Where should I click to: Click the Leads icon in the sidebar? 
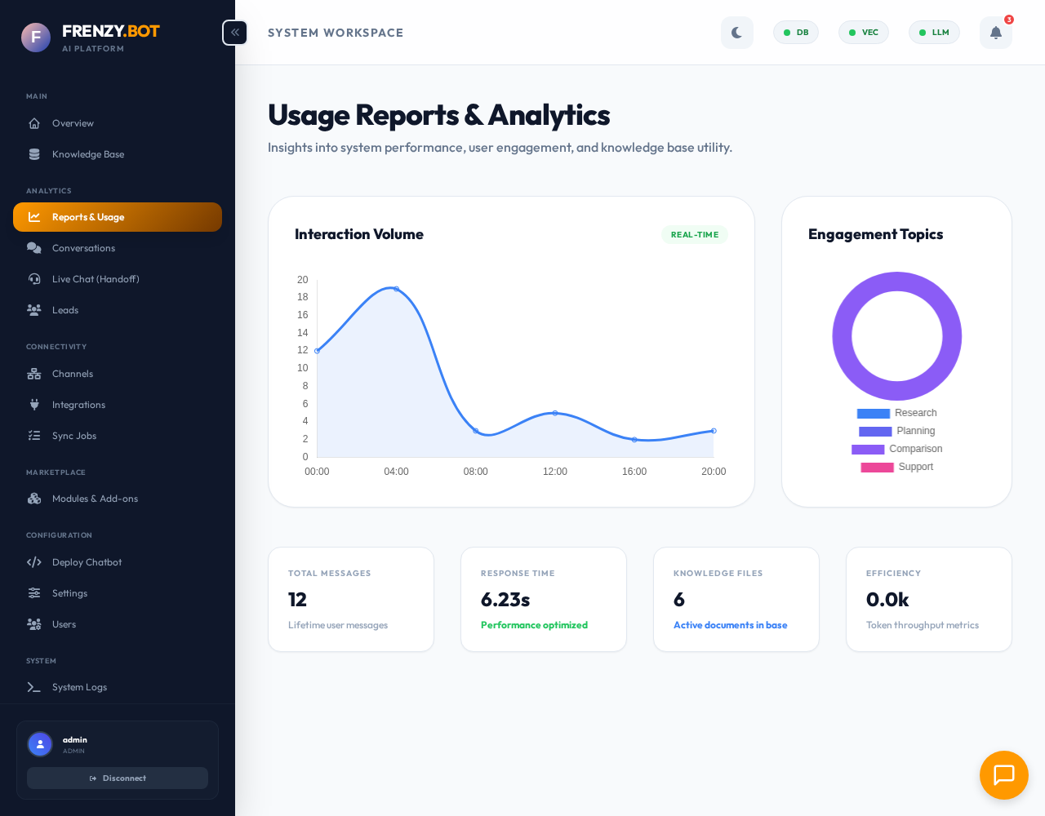[33, 310]
